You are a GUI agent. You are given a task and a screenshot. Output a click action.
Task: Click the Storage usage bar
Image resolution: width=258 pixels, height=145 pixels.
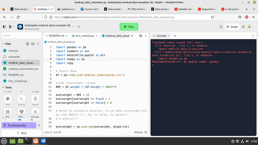[36, 120]
